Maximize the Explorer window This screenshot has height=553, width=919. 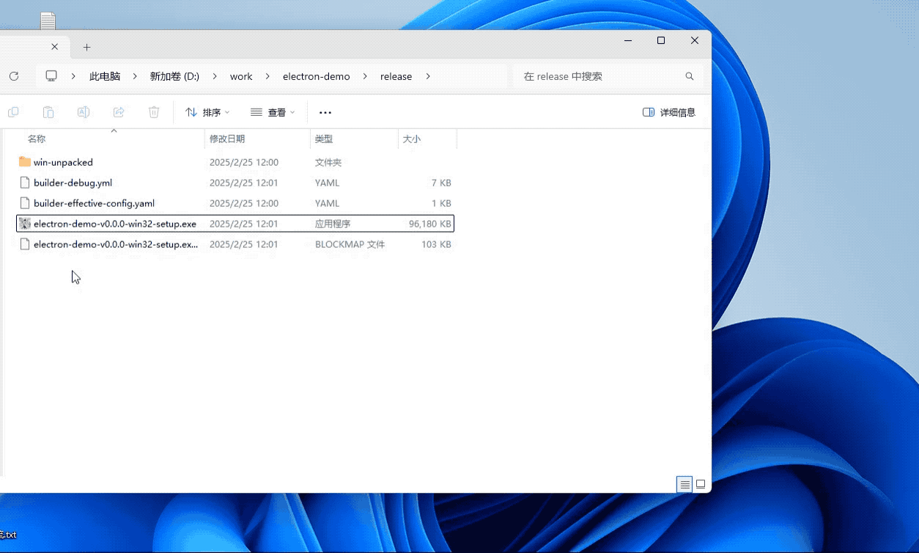pos(661,41)
